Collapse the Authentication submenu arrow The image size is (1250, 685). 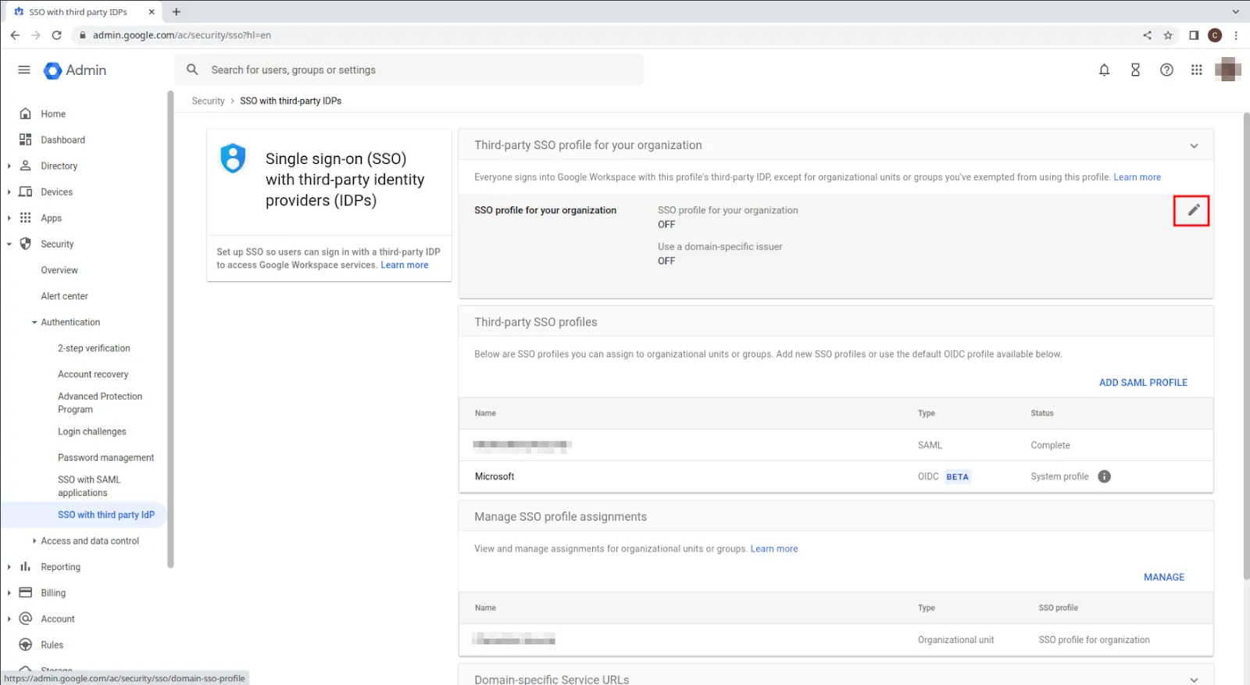click(34, 322)
